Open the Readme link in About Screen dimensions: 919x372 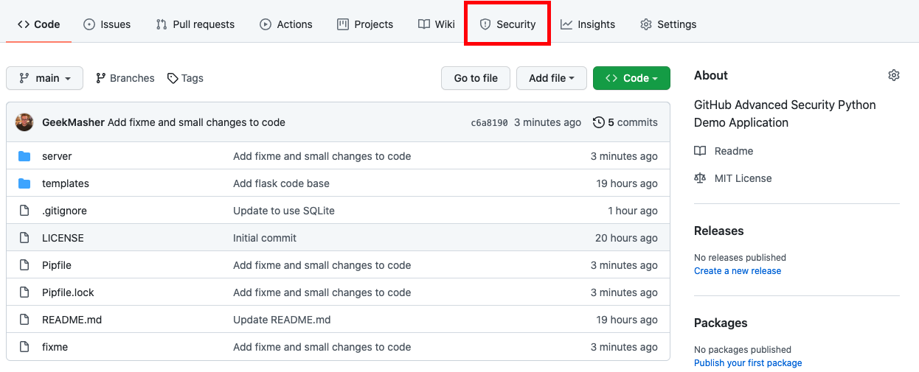[734, 151]
